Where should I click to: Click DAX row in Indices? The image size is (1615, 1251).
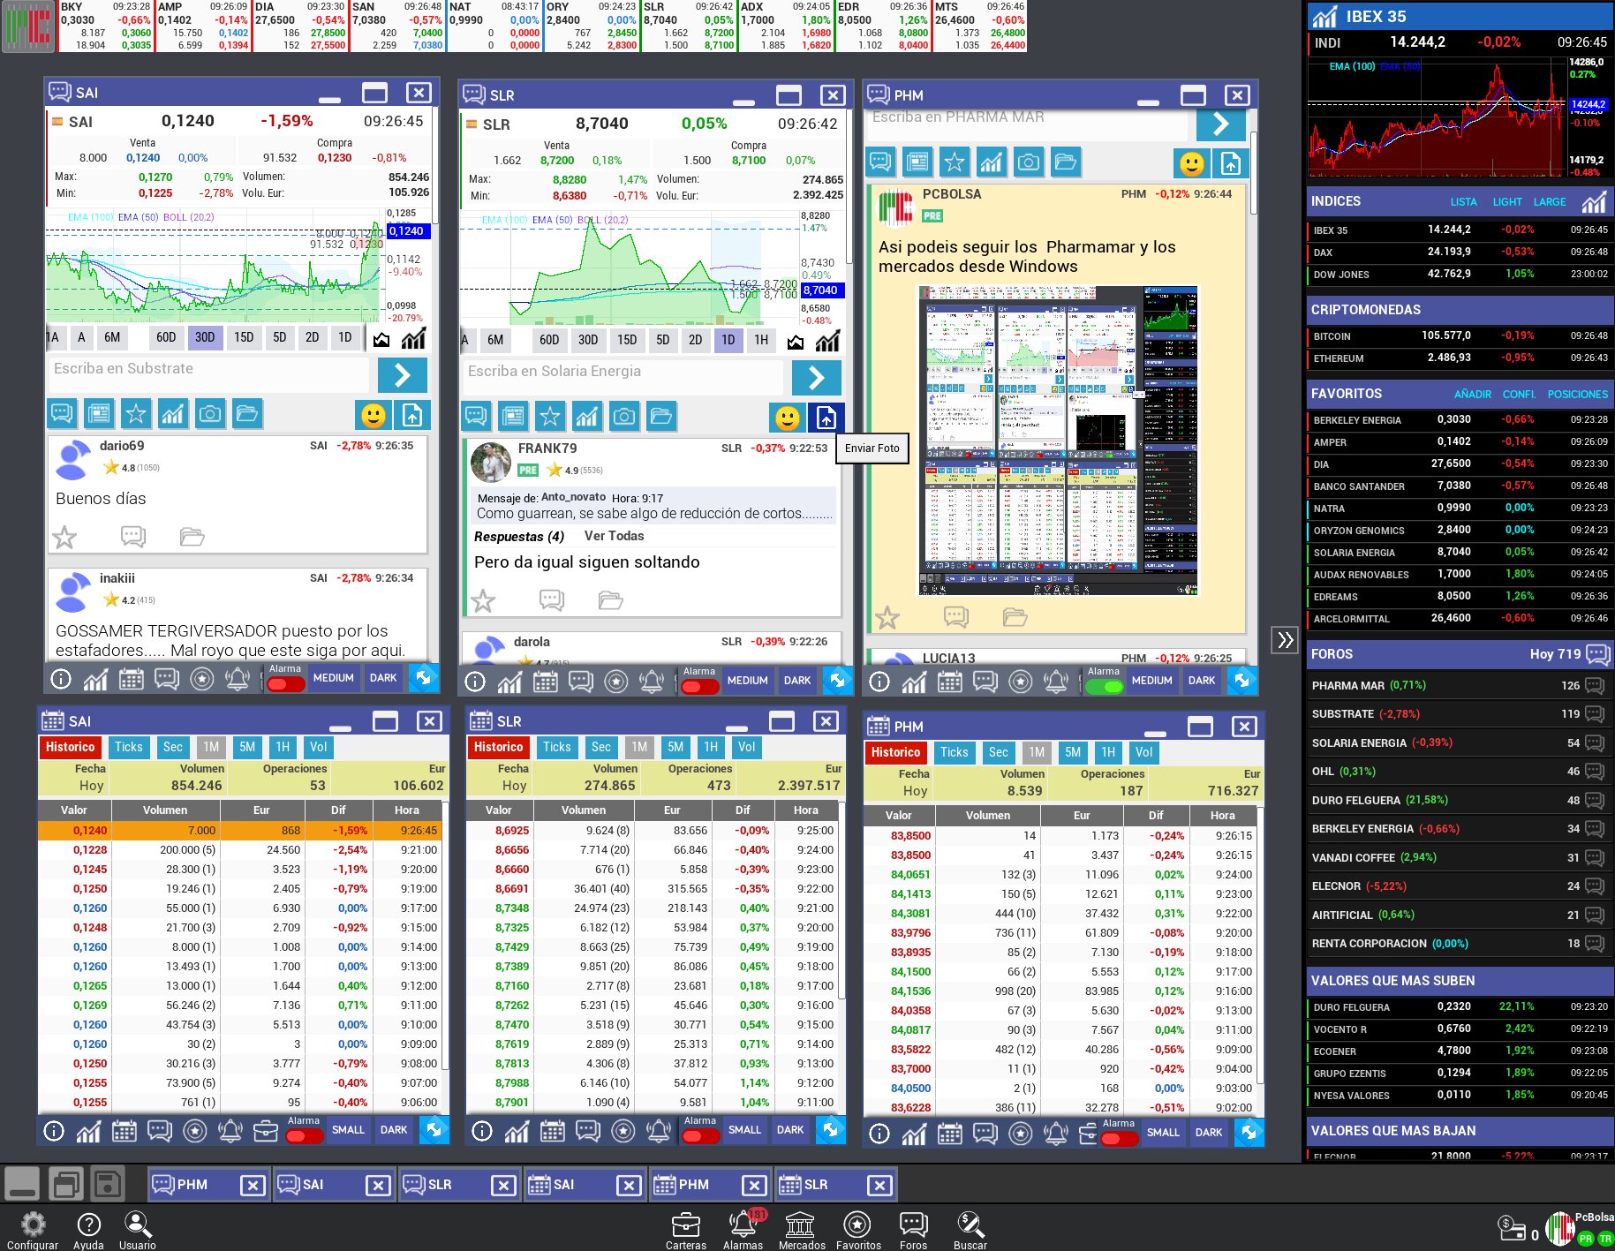tap(1459, 252)
